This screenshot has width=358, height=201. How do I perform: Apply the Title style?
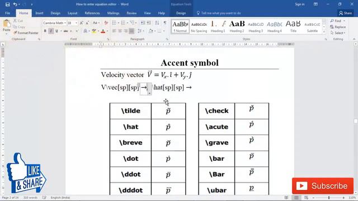coord(293,27)
